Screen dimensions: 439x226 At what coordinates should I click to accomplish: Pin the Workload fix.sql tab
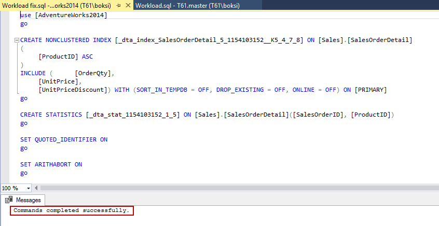pyautogui.click(x=119, y=6)
